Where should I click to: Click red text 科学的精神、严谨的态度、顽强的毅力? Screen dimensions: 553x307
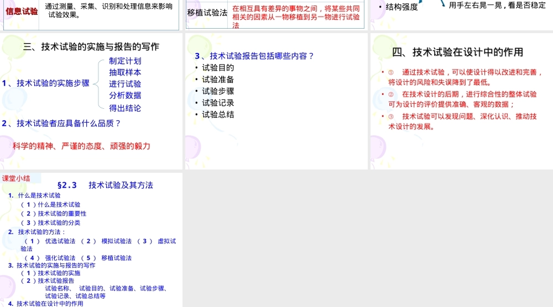81,146
